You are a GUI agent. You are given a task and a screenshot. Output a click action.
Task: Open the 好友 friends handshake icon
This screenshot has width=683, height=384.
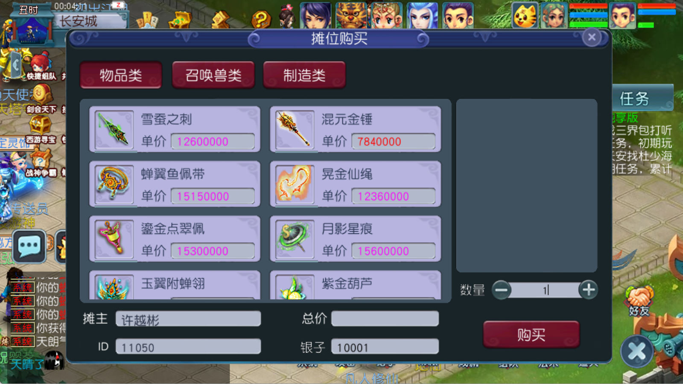point(639,302)
